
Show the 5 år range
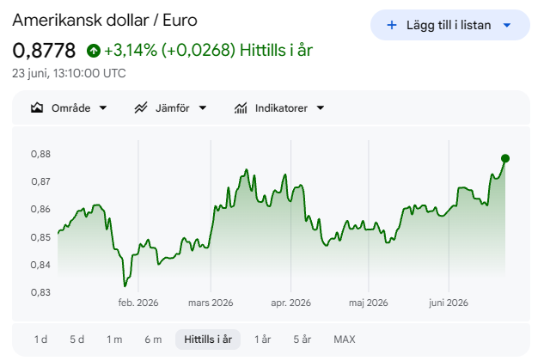tap(302, 340)
